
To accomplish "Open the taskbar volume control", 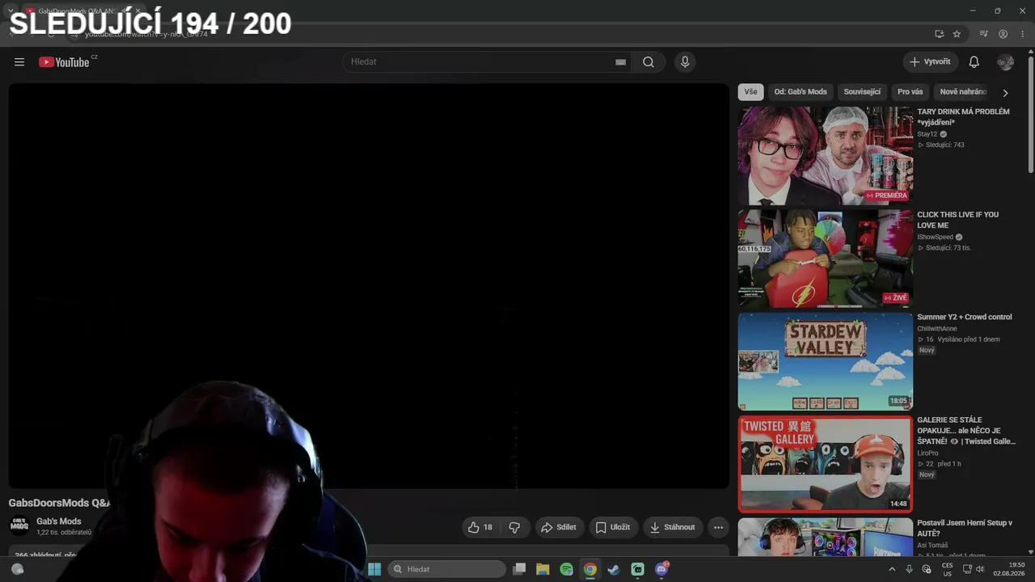I will tap(980, 569).
